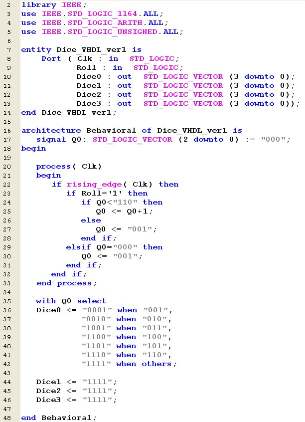Click the "110" literal on line 24
The width and height of the screenshot is (305, 422).
[x=125, y=203]
